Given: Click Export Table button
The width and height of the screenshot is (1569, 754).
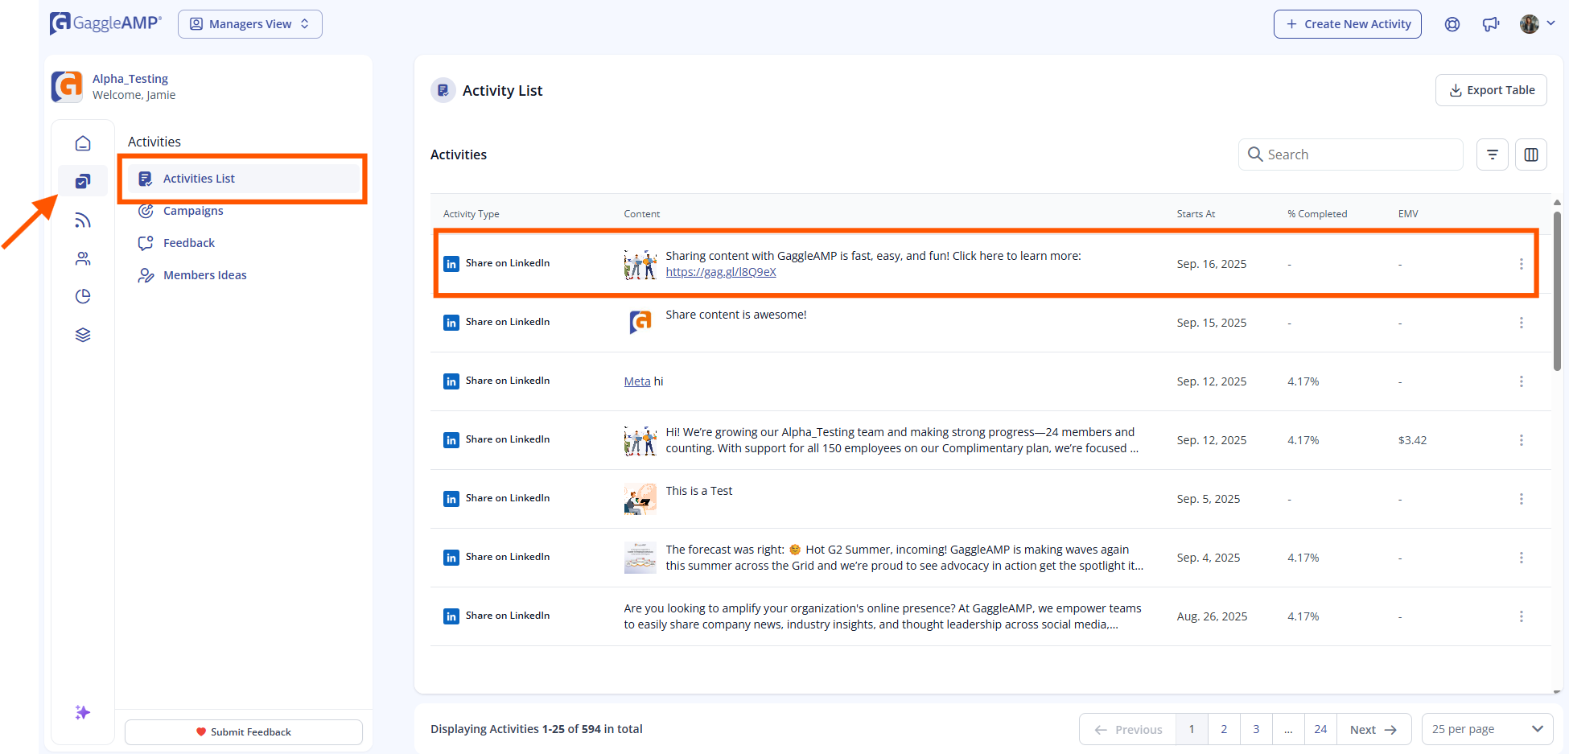Looking at the screenshot, I should (x=1491, y=90).
